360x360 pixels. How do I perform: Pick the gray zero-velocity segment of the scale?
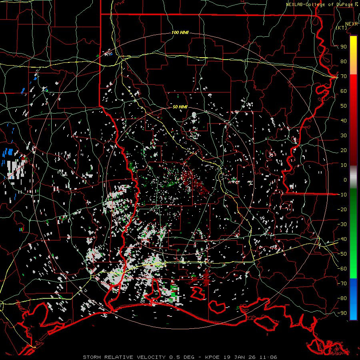(353, 177)
